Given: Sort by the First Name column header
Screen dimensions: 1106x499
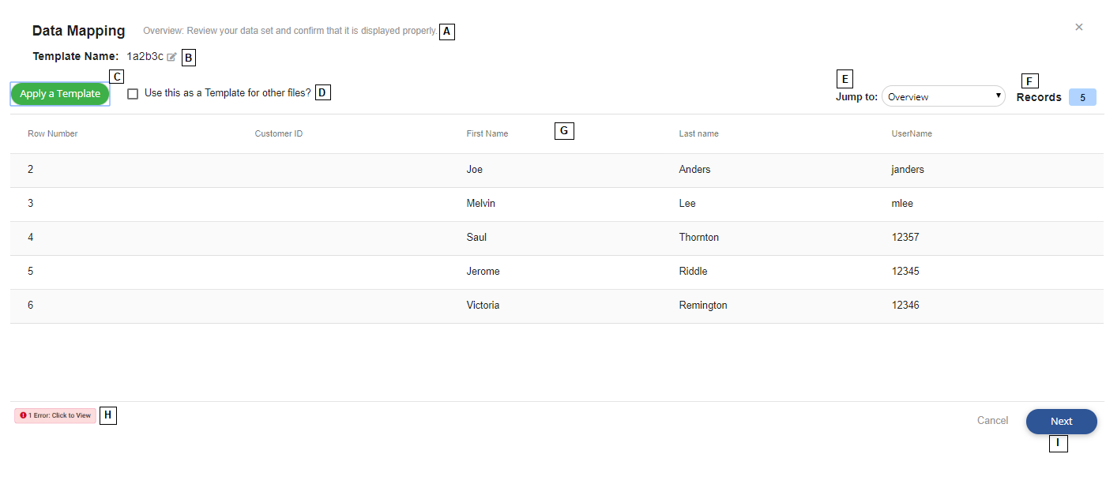Looking at the screenshot, I should [487, 133].
